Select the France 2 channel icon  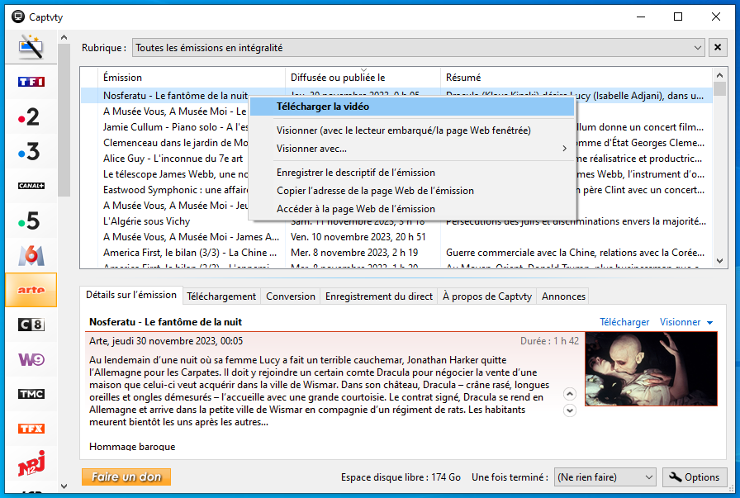tap(31, 116)
